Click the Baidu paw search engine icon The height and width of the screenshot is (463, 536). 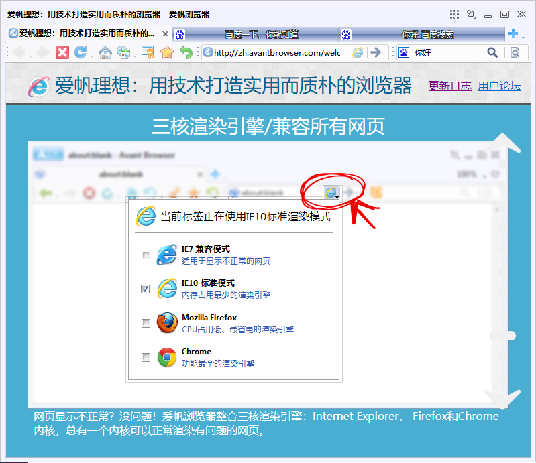coord(404,52)
